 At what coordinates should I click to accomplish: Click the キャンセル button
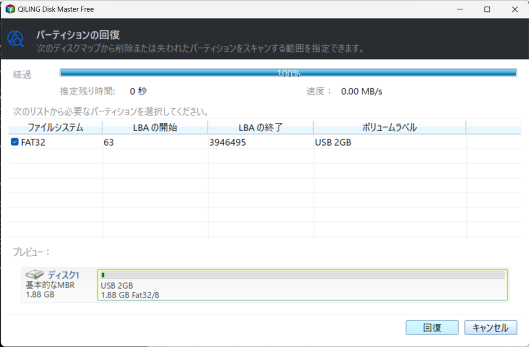[491, 327]
